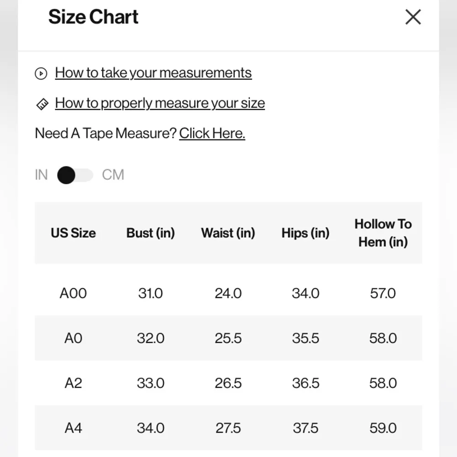Screen dimensions: 457x457
Task: Open How to take your measurements link
Action: 153,73
